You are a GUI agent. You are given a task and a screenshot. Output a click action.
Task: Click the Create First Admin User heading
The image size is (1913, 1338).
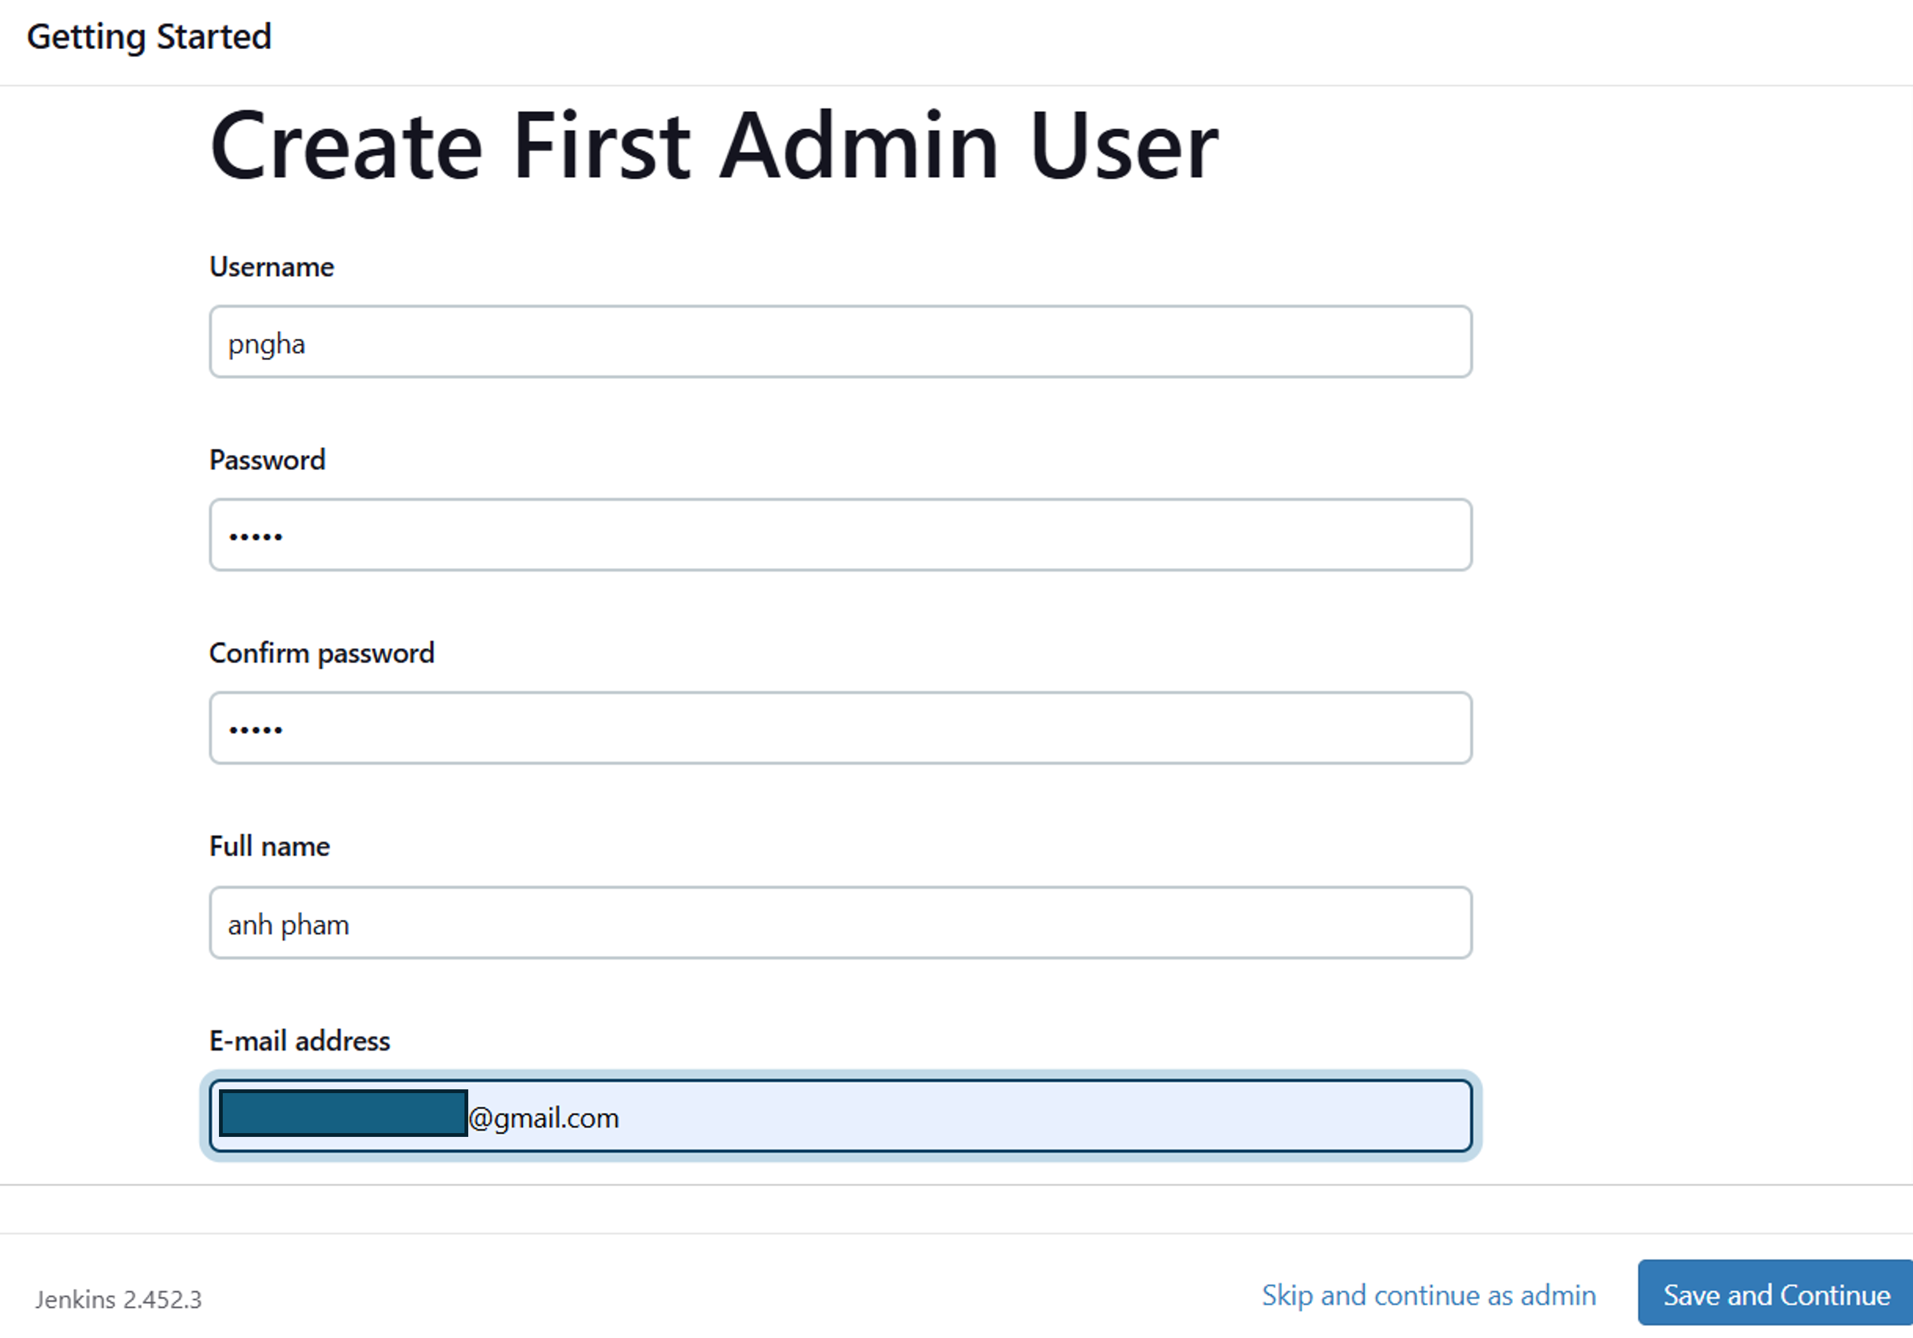pyautogui.click(x=714, y=146)
